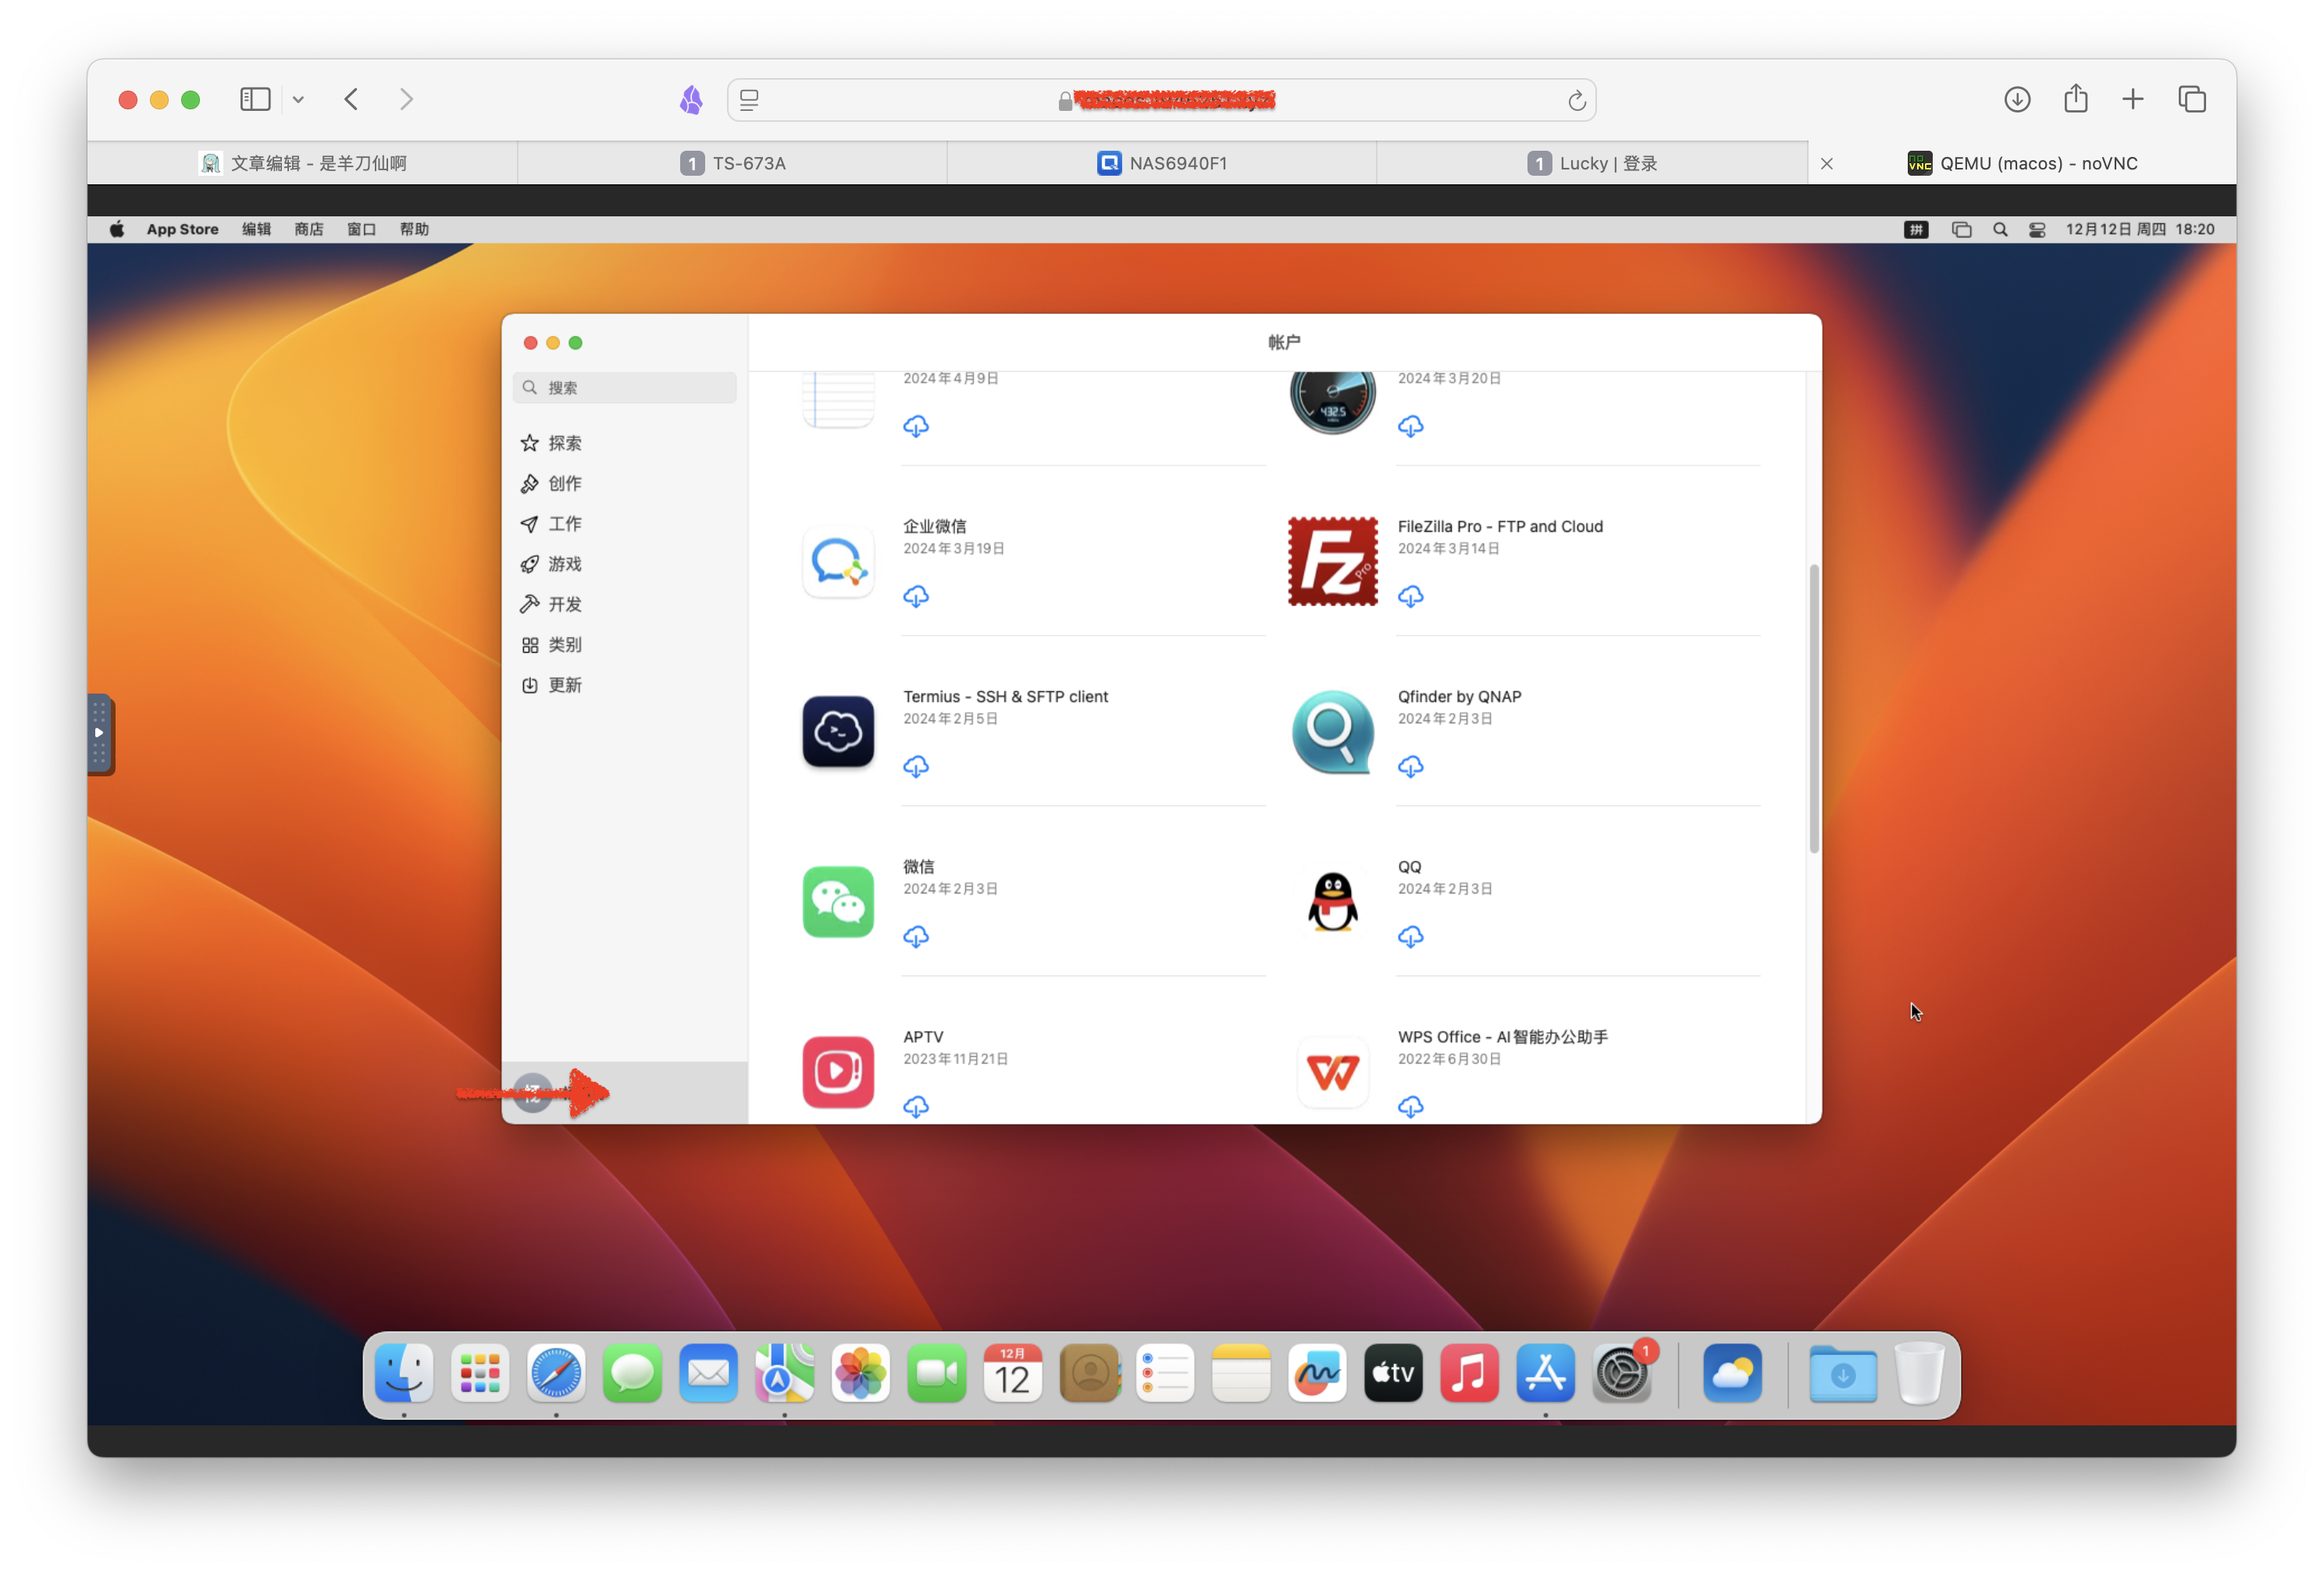Open the 商店 menu

point(308,229)
